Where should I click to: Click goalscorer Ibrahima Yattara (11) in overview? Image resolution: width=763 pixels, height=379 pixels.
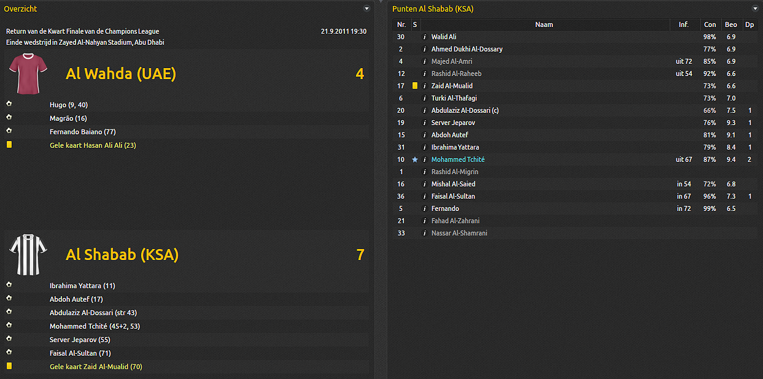[x=82, y=286]
